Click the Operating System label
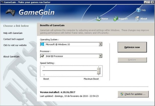The image size is (155, 106). (x=49, y=40)
